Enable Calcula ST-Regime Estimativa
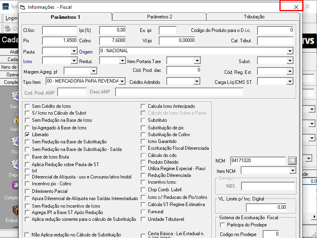 143,204
